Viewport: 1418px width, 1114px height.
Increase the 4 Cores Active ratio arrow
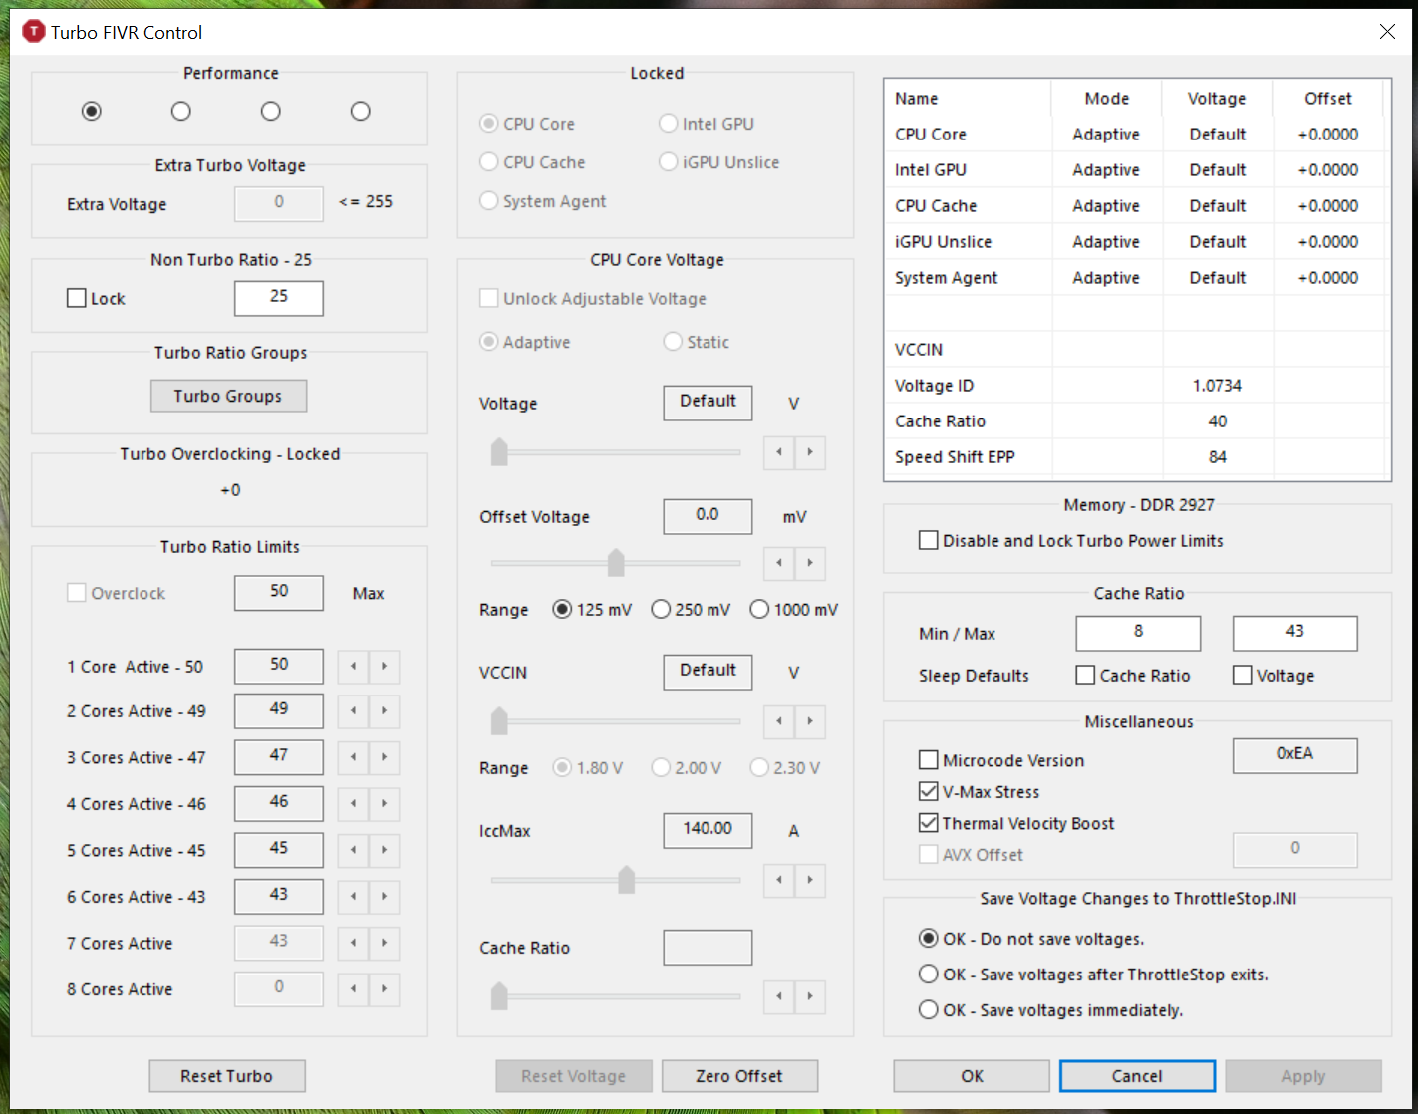point(384,804)
